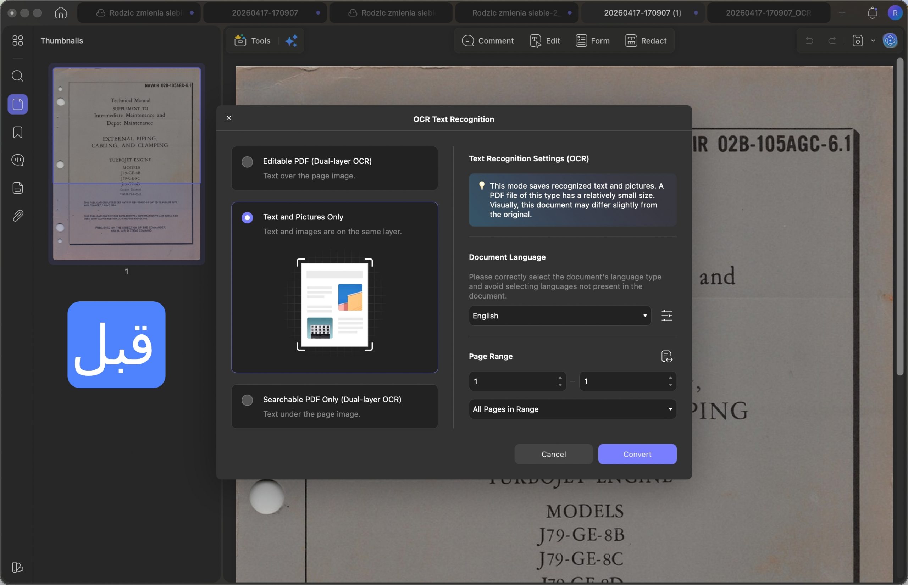Open the Comments list panel icon
The height and width of the screenshot is (585, 908).
[x=17, y=160]
